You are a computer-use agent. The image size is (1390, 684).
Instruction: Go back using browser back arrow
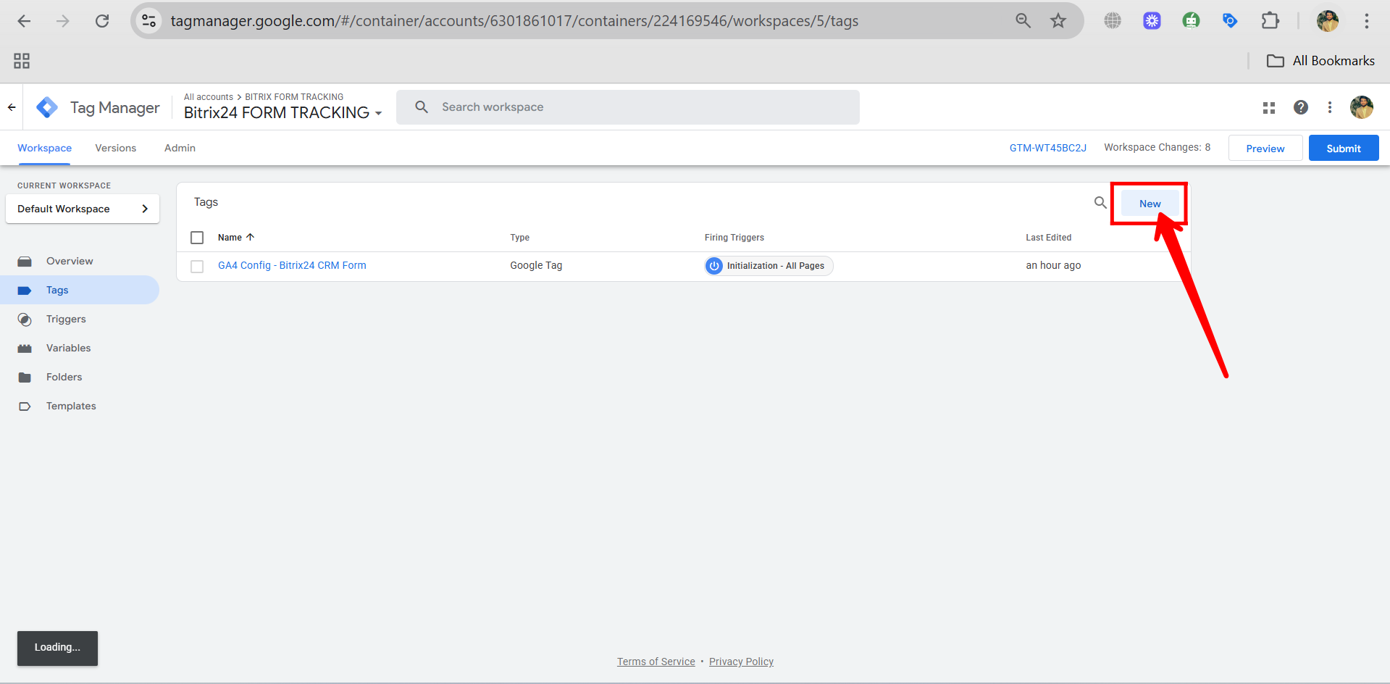point(24,21)
